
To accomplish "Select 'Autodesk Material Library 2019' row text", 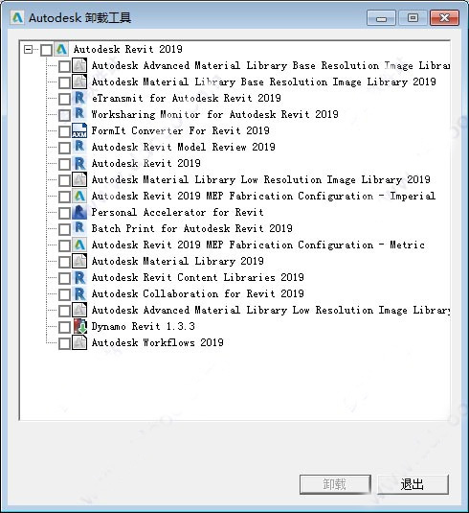I will click(x=177, y=262).
